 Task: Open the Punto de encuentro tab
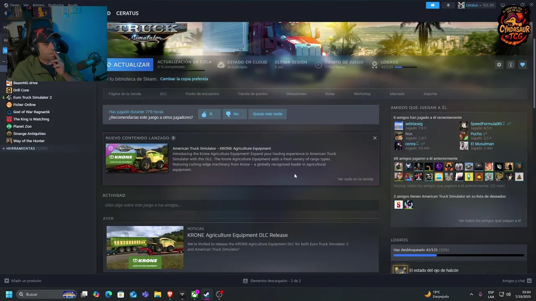click(202, 94)
